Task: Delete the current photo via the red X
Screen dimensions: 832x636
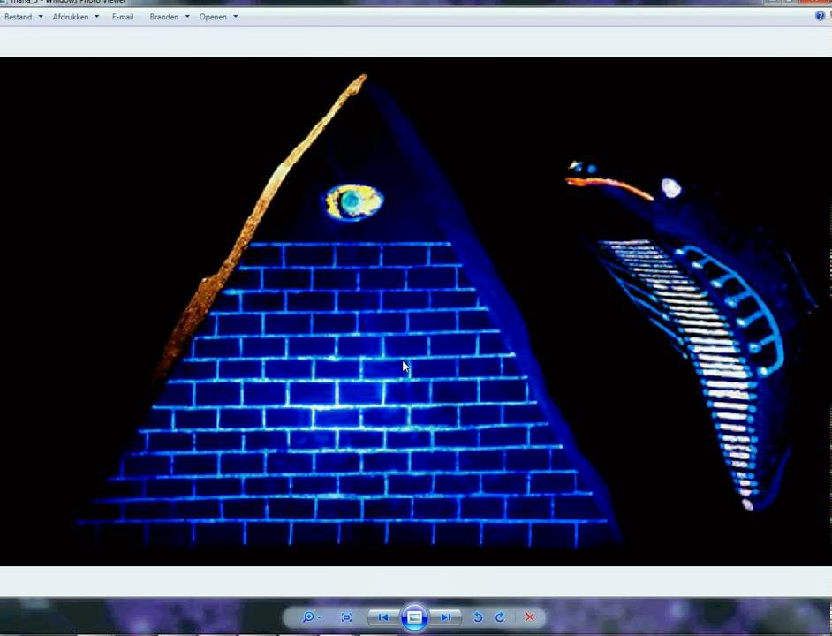Action: [x=529, y=617]
